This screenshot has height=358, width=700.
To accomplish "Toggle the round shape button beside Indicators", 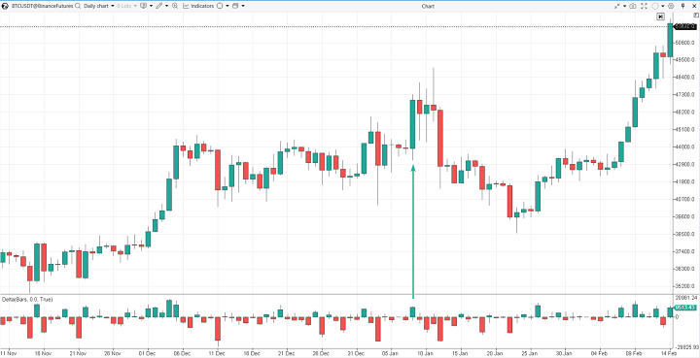I will [220, 6].
